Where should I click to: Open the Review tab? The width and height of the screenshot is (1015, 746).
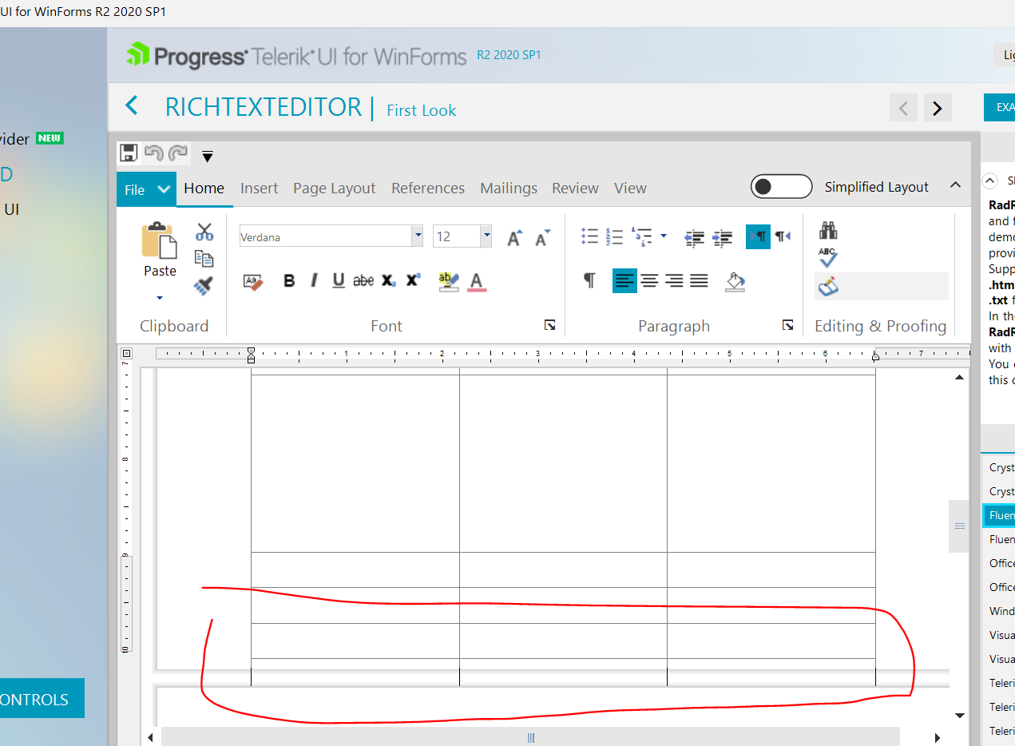575,188
